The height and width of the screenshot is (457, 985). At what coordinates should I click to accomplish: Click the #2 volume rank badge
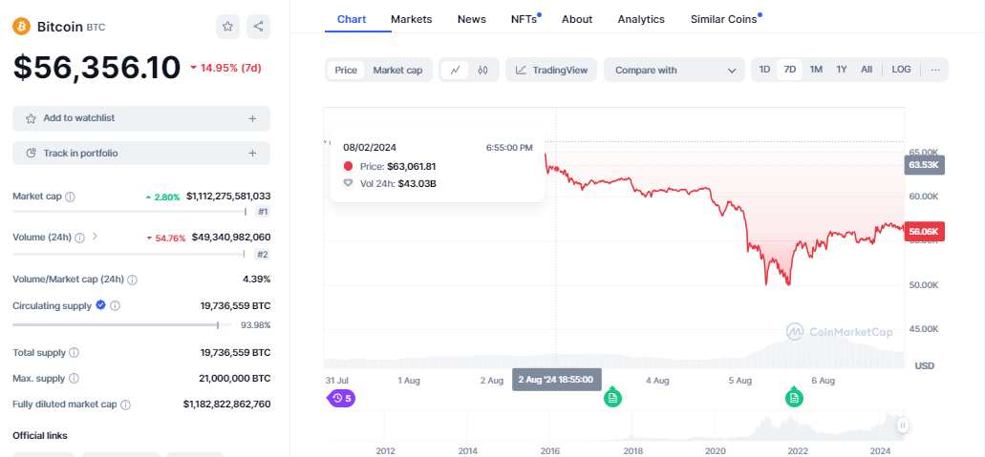264,254
